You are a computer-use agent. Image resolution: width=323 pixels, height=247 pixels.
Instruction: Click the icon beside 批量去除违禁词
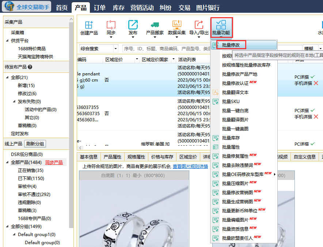(x=216, y=165)
